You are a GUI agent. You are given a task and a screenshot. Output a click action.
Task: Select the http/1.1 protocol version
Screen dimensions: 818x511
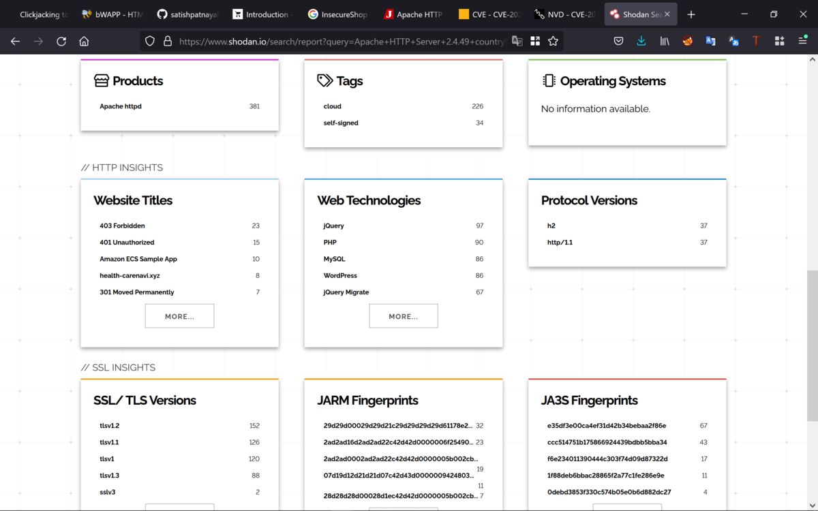(x=560, y=243)
